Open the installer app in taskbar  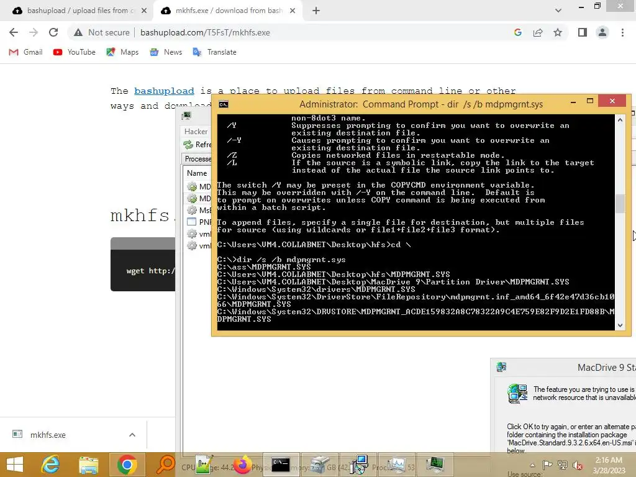point(358,465)
